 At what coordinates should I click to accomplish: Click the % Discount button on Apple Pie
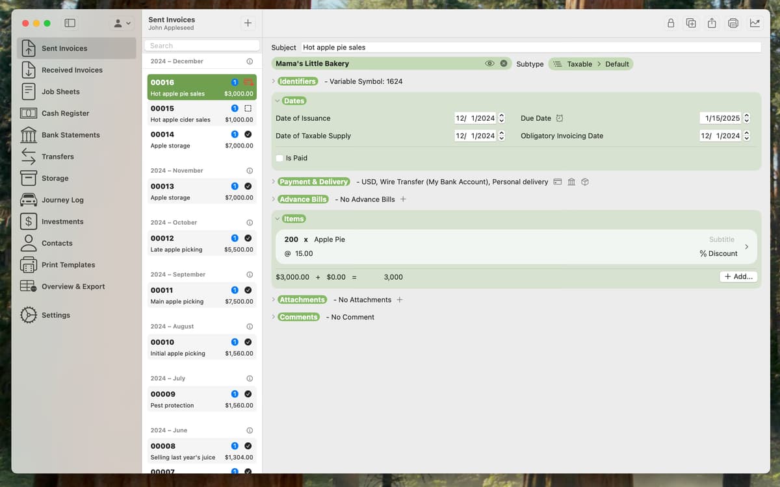click(x=718, y=253)
